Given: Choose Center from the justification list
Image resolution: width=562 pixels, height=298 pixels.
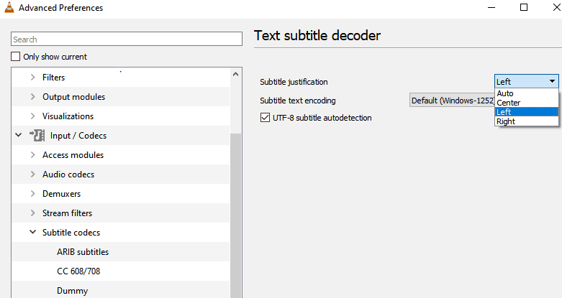Looking at the screenshot, I should [526, 103].
